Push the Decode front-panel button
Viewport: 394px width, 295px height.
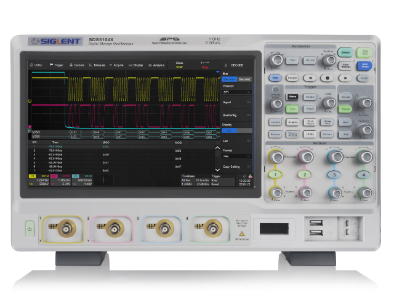point(345,96)
